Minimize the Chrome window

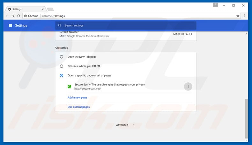tap(224, 5)
